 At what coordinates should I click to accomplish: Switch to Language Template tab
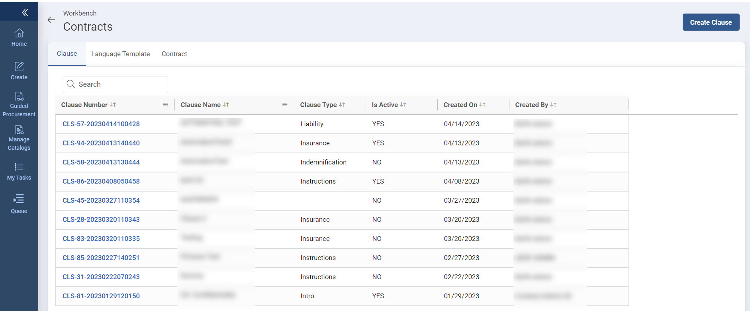[120, 54]
